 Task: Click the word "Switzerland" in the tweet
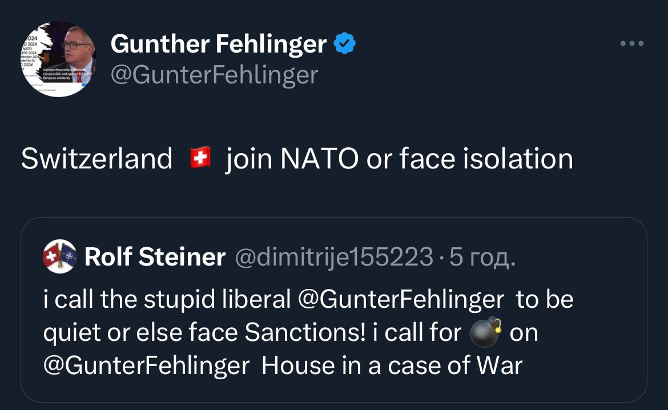coord(96,158)
